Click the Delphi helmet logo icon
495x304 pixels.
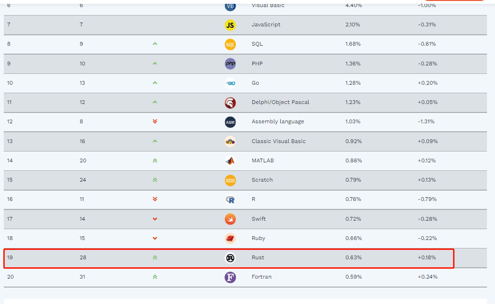coord(230,103)
